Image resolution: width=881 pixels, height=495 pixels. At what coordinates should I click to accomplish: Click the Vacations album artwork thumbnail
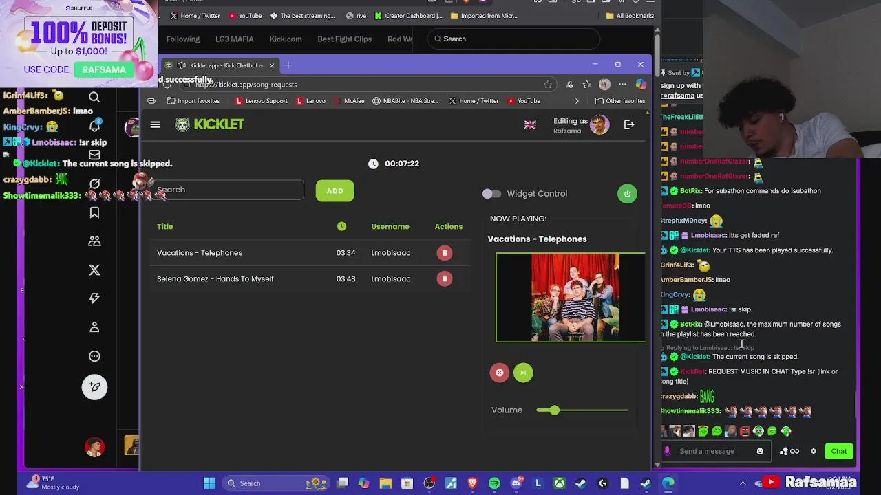click(x=571, y=298)
